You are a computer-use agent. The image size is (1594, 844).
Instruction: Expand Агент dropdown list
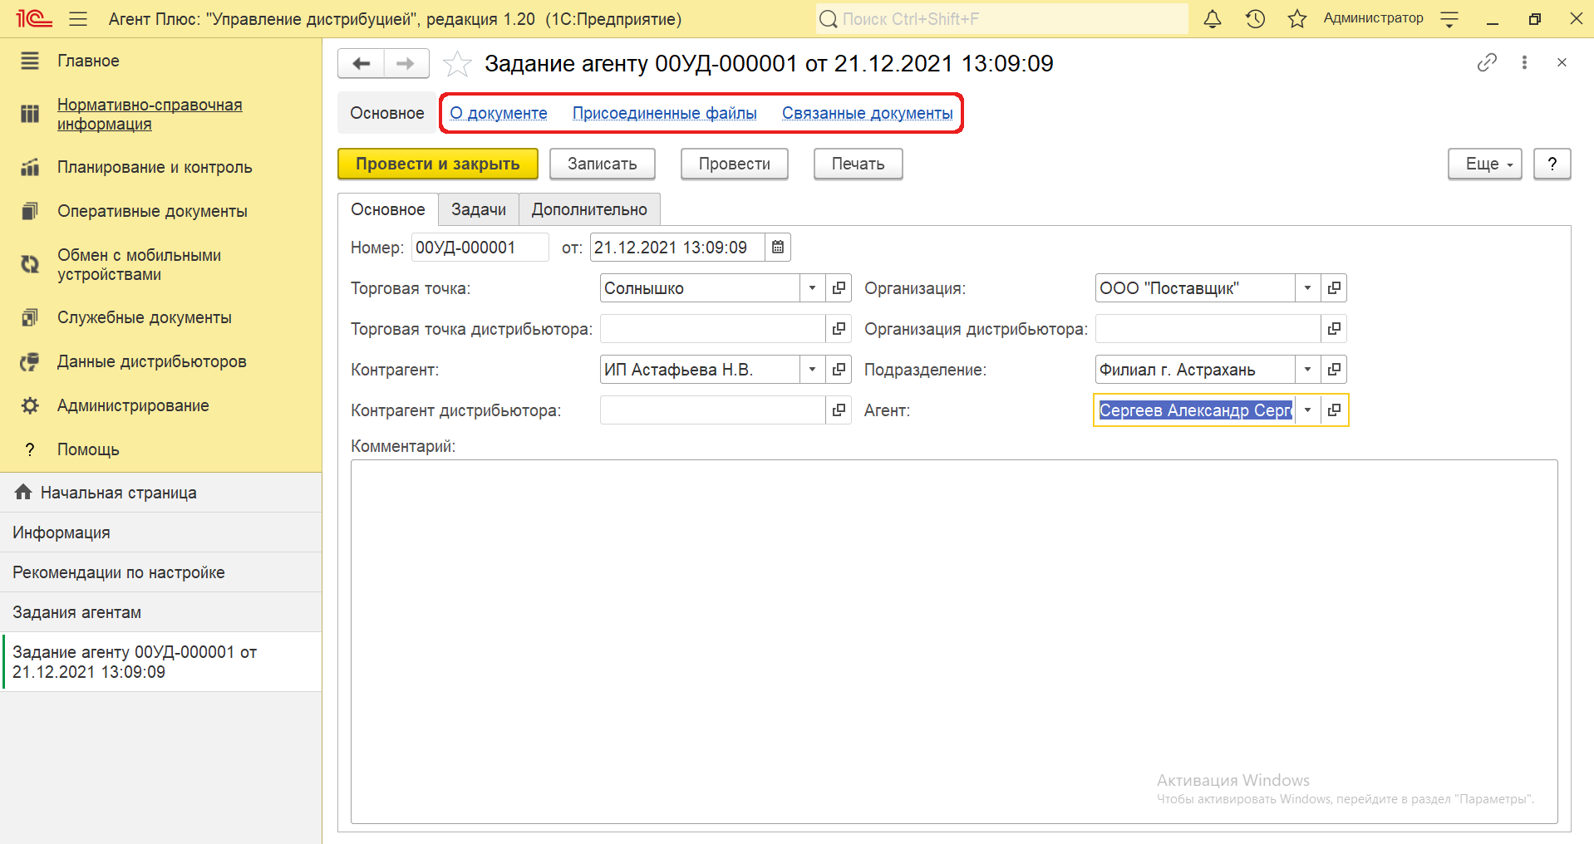tap(1307, 410)
